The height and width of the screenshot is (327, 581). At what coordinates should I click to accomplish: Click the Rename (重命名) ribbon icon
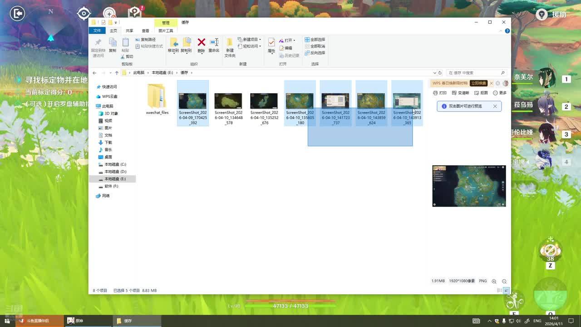tap(214, 43)
